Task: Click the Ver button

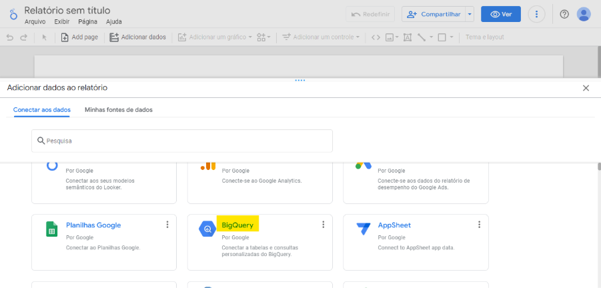Action: click(x=501, y=14)
